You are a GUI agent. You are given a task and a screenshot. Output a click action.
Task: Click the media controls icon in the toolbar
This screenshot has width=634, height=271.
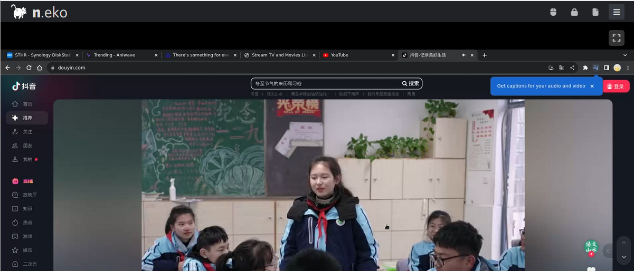[596, 67]
